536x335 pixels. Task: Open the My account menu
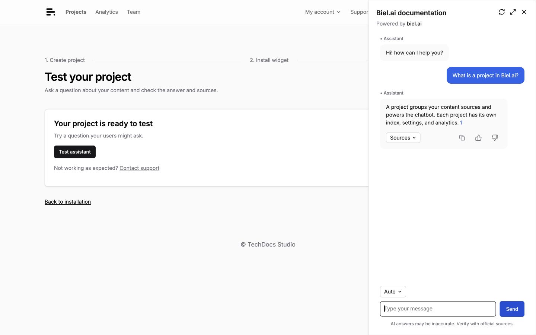point(323,12)
